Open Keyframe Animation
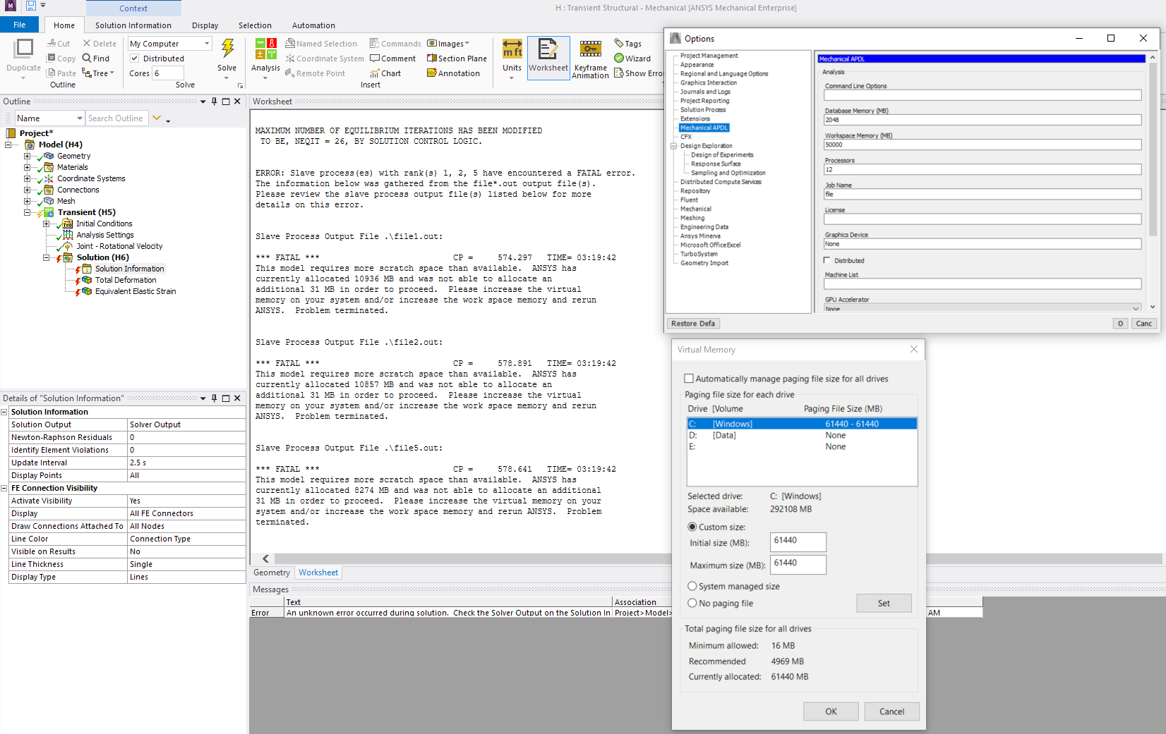 point(591,58)
